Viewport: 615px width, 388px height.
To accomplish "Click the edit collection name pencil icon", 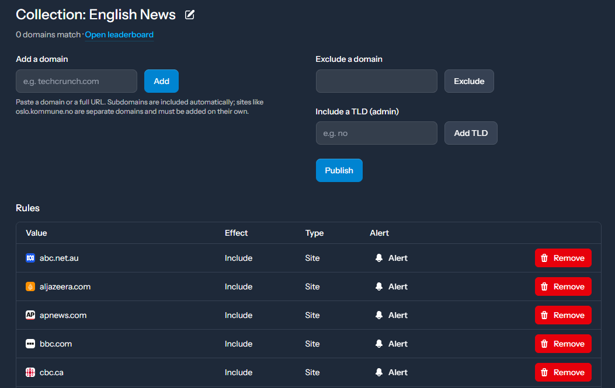I will pyautogui.click(x=189, y=15).
